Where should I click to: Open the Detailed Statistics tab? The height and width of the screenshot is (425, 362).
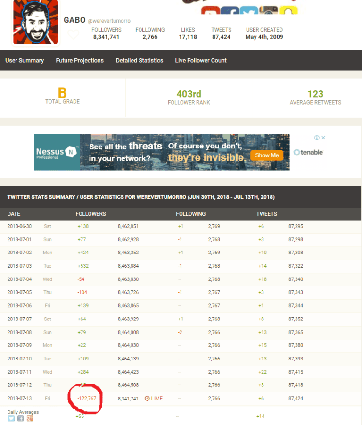pyautogui.click(x=140, y=60)
